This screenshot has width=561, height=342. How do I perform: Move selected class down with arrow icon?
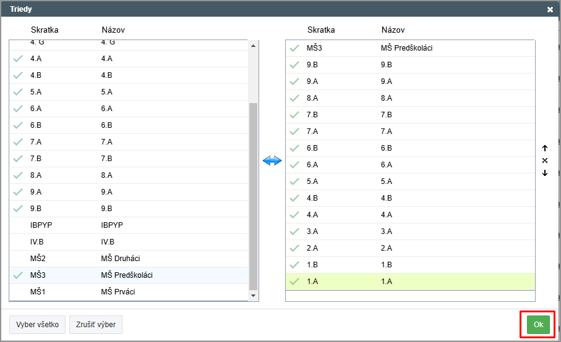click(x=544, y=173)
